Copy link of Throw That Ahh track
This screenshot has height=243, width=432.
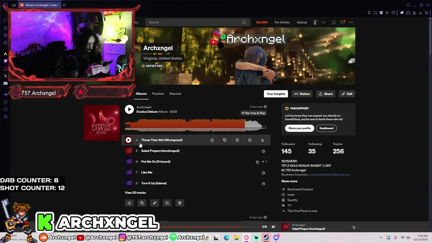225,140
